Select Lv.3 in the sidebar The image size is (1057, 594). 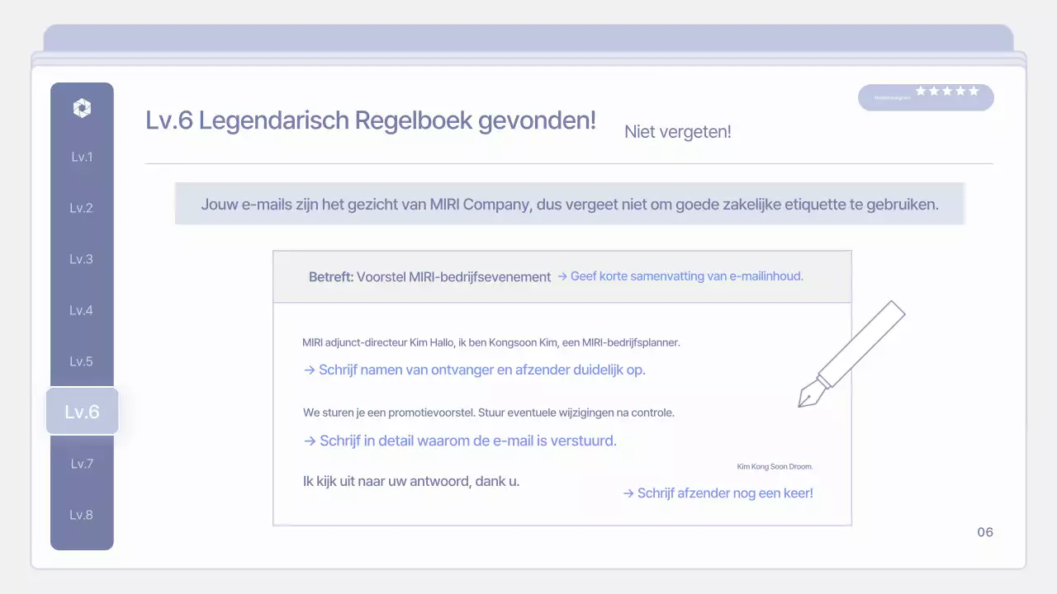[x=82, y=259]
